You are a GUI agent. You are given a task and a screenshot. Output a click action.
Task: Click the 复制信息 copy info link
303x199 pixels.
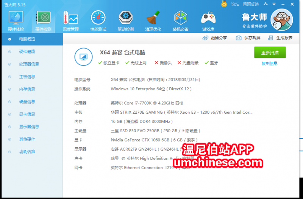tap(269, 63)
